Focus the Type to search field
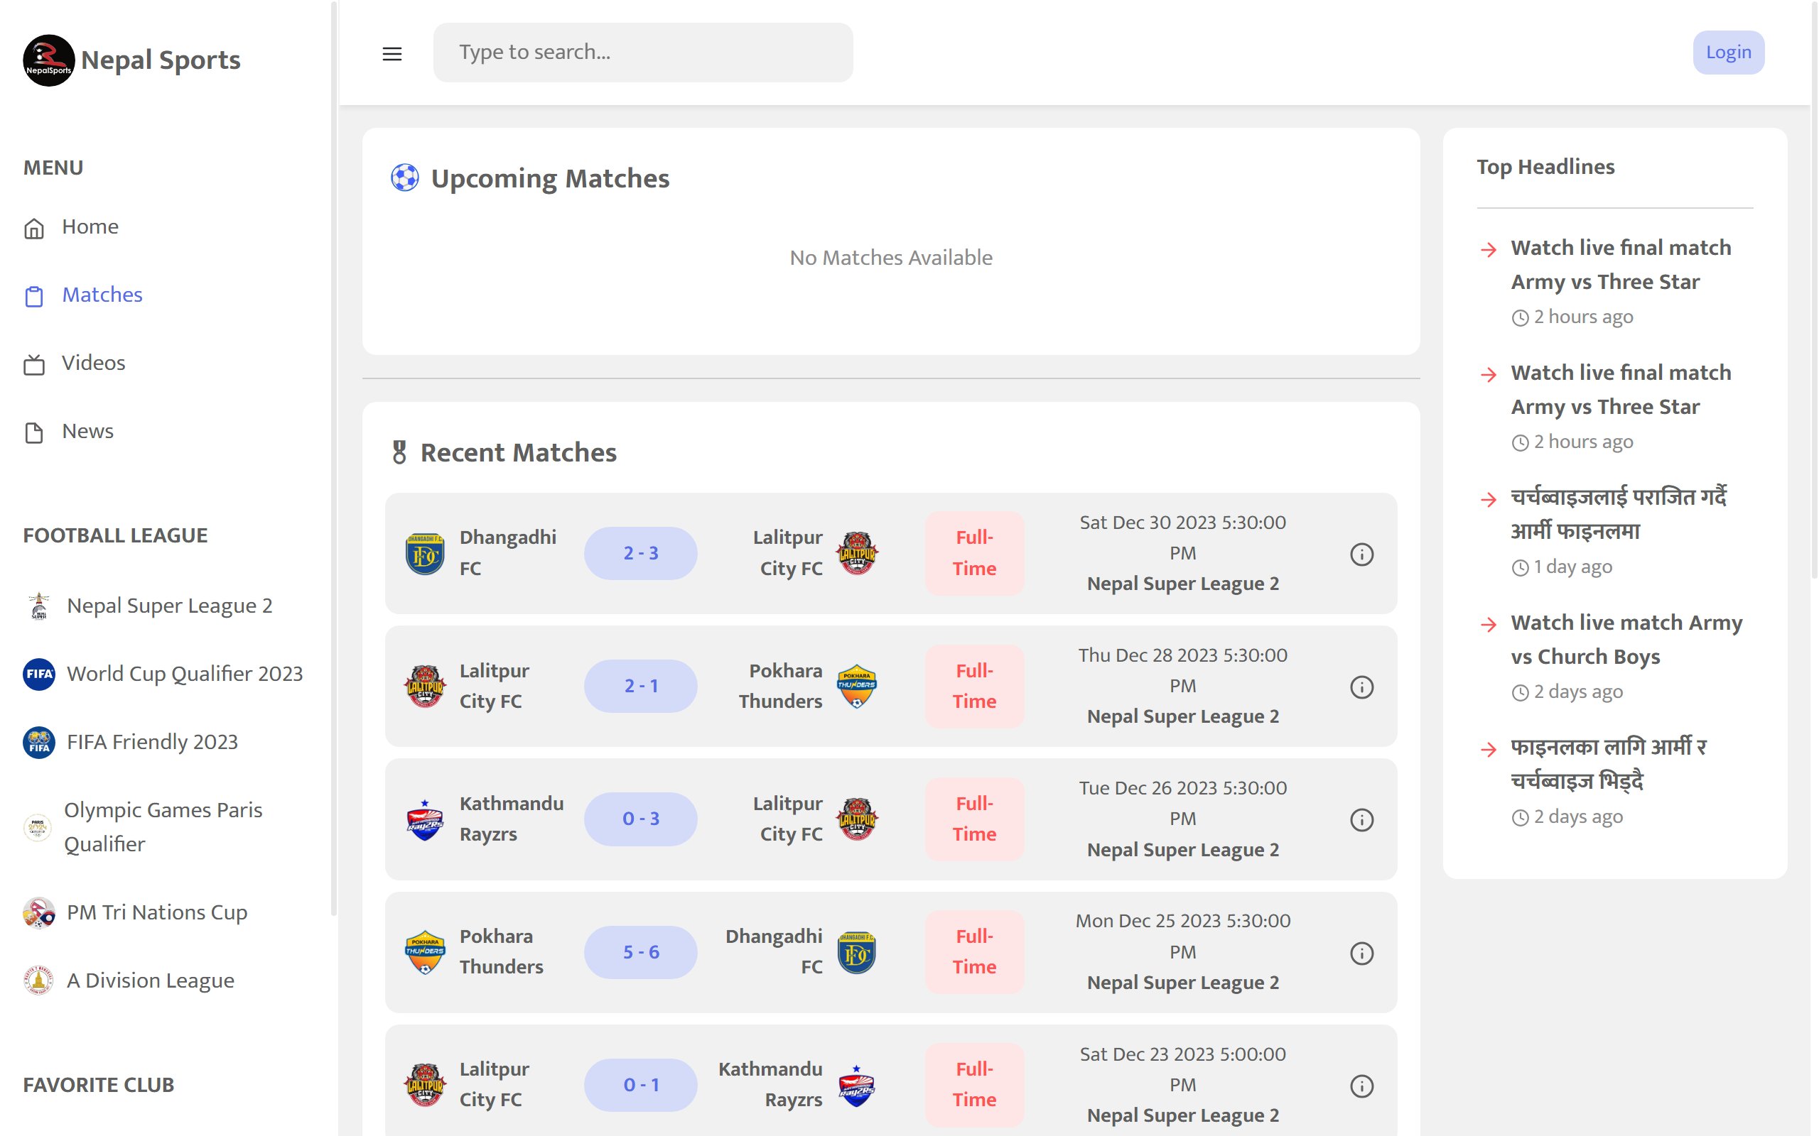The height and width of the screenshot is (1136, 1819). (642, 53)
